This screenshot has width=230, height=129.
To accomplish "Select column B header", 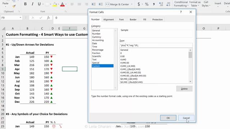I will click(x=27, y=28).
